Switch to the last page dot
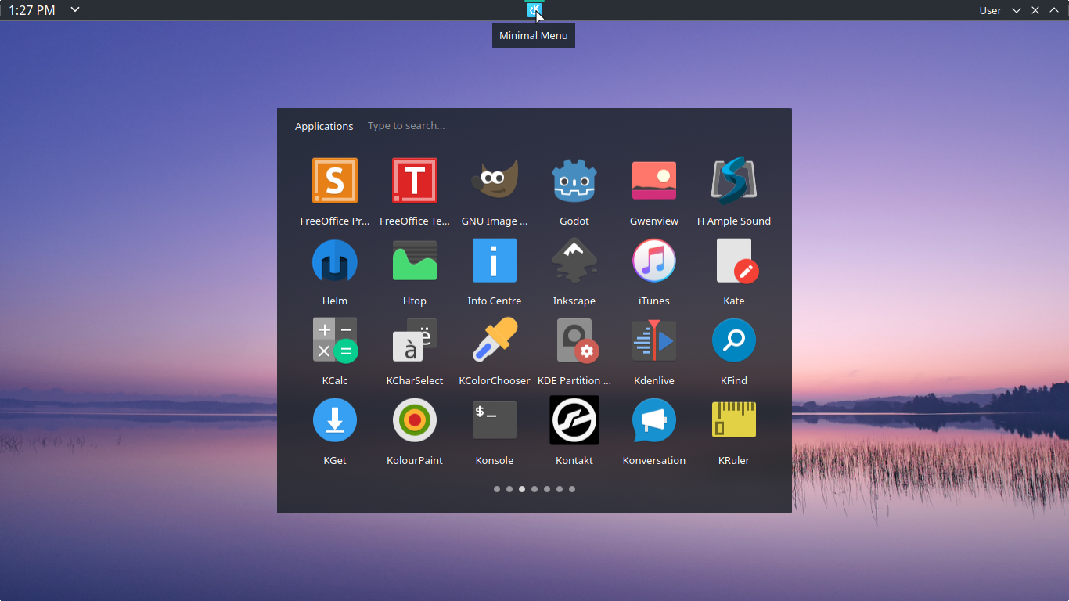1069x601 pixels. point(572,489)
